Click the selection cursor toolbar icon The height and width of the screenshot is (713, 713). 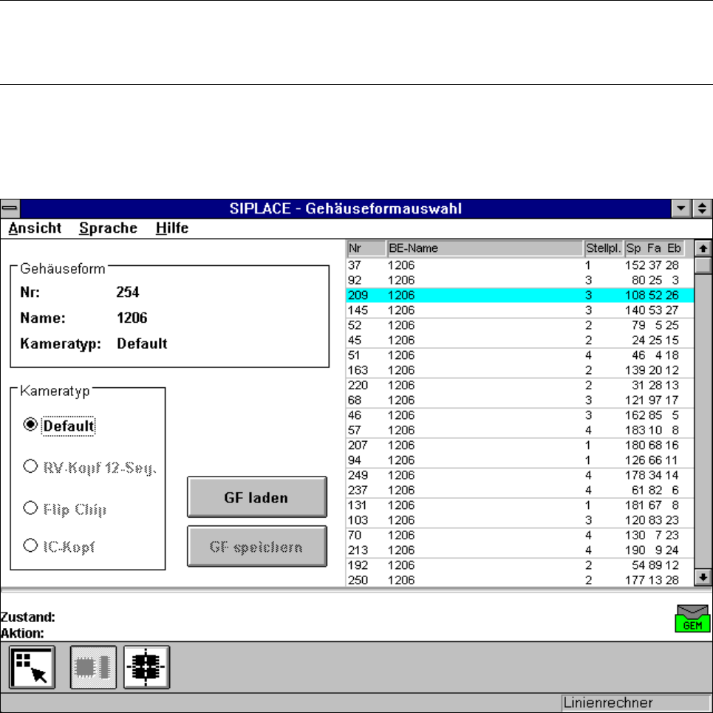point(32,667)
